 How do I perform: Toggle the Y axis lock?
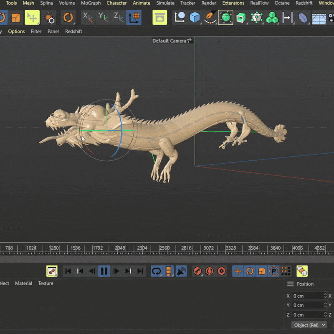tap(103, 18)
